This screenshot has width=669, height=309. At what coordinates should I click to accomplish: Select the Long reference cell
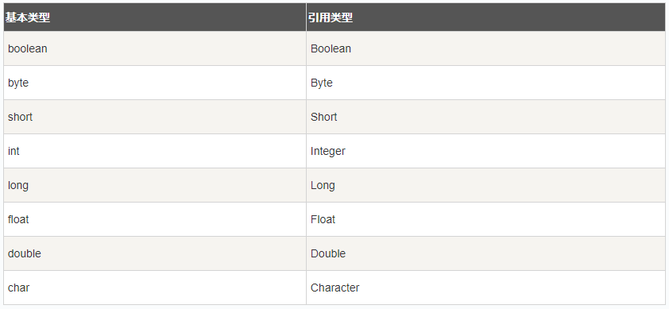tap(485, 185)
